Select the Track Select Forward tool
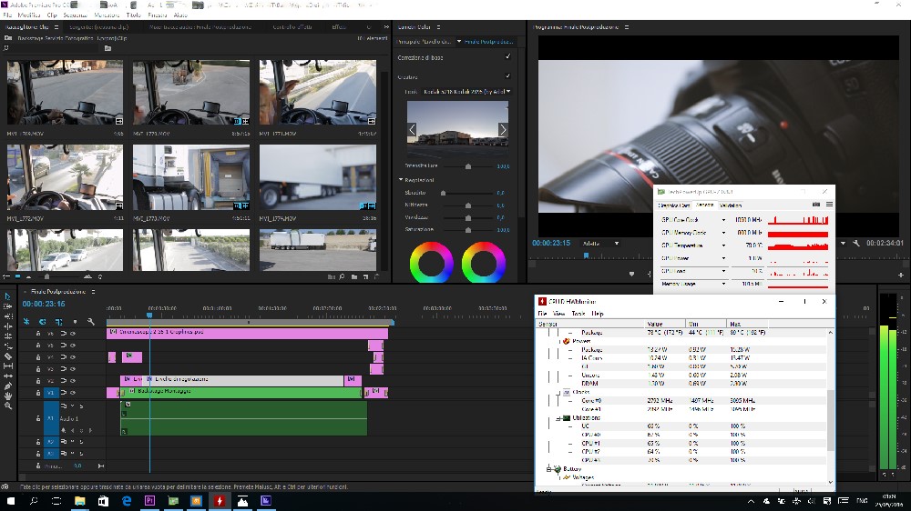 [8, 306]
